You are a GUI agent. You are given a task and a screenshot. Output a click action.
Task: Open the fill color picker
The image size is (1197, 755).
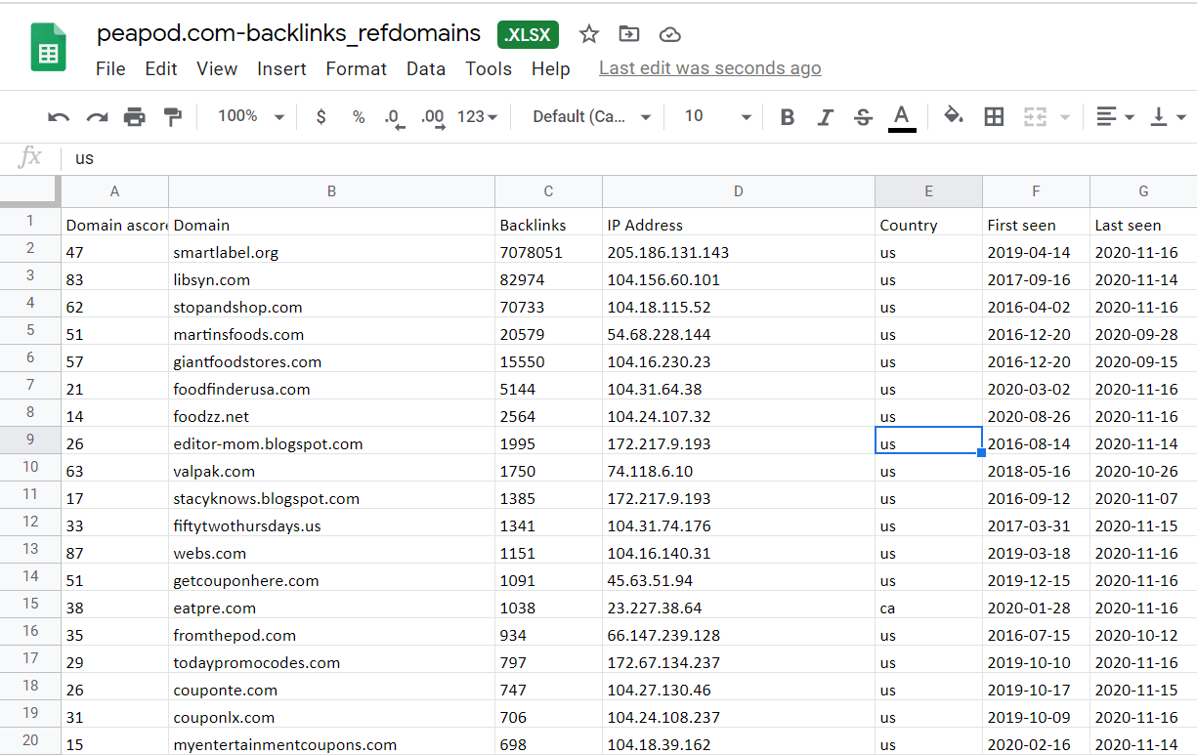[954, 117]
